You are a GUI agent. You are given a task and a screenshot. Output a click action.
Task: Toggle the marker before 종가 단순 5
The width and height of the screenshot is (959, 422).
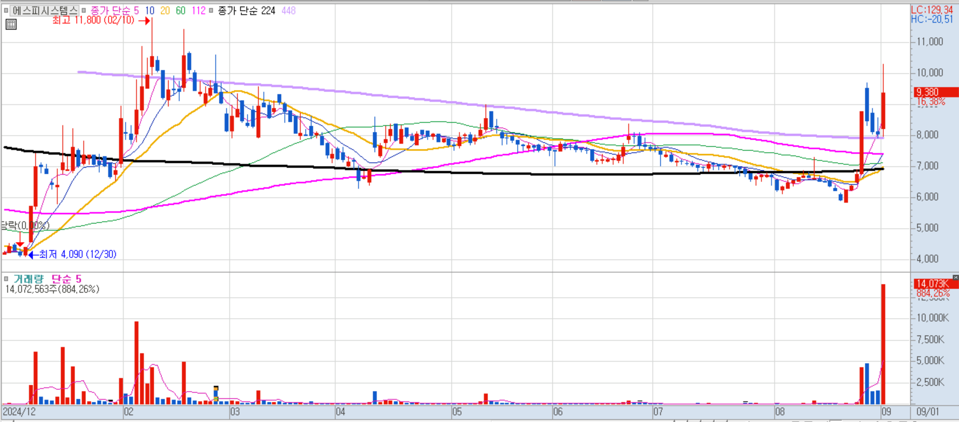coord(84,10)
